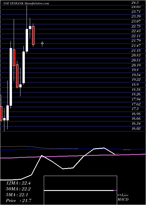Click the 23.07 price axis label
146x205 pixels.
(x=136, y=21)
